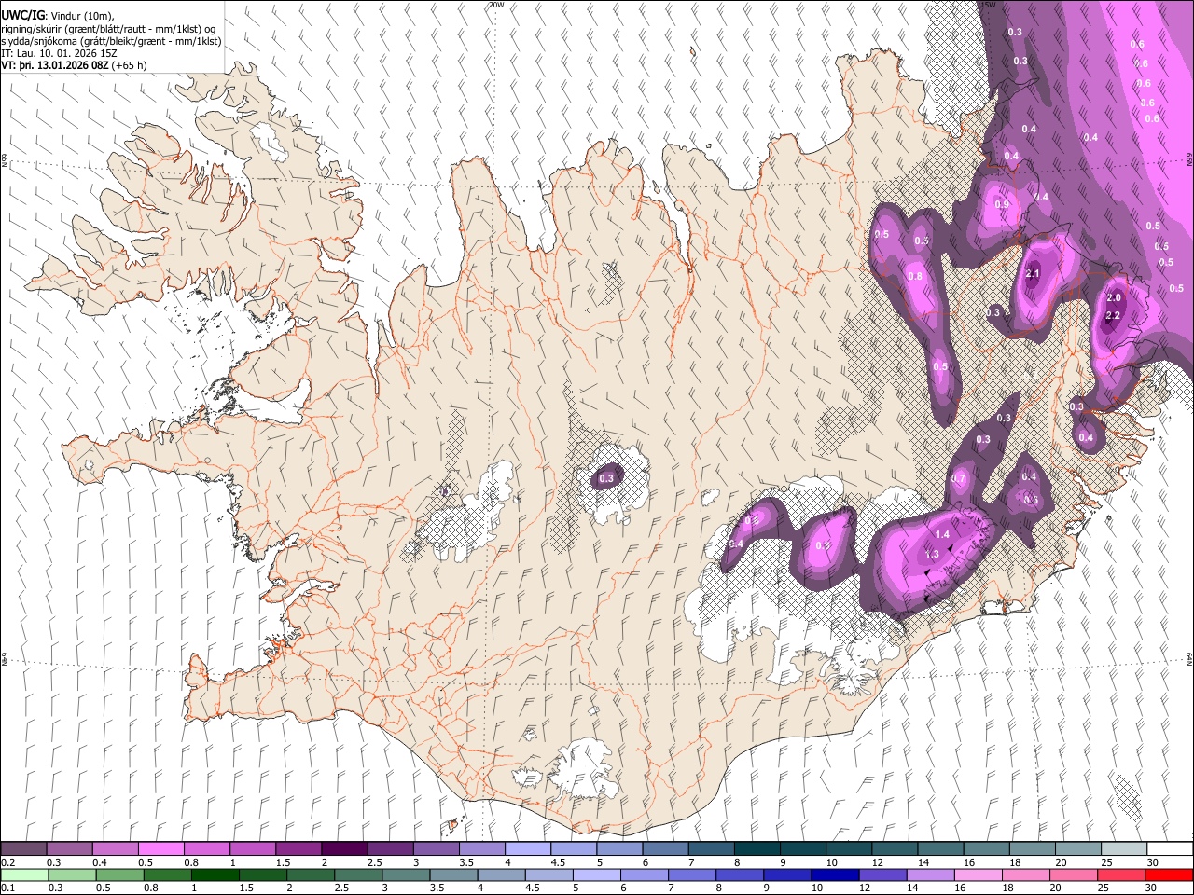1194x895 pixels.
Task: Click the 2.0 snowfall value label
Action: point(1113,298)
